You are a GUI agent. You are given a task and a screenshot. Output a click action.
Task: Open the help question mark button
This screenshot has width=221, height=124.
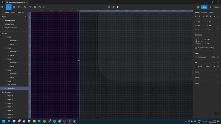point(216,114)
